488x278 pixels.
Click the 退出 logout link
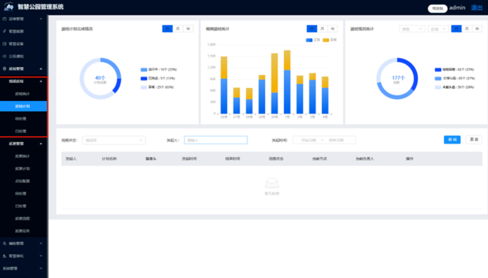477,8
